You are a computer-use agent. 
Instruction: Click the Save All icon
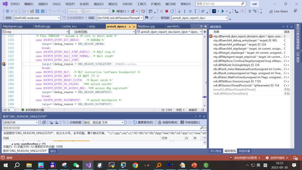pos(43,11)
